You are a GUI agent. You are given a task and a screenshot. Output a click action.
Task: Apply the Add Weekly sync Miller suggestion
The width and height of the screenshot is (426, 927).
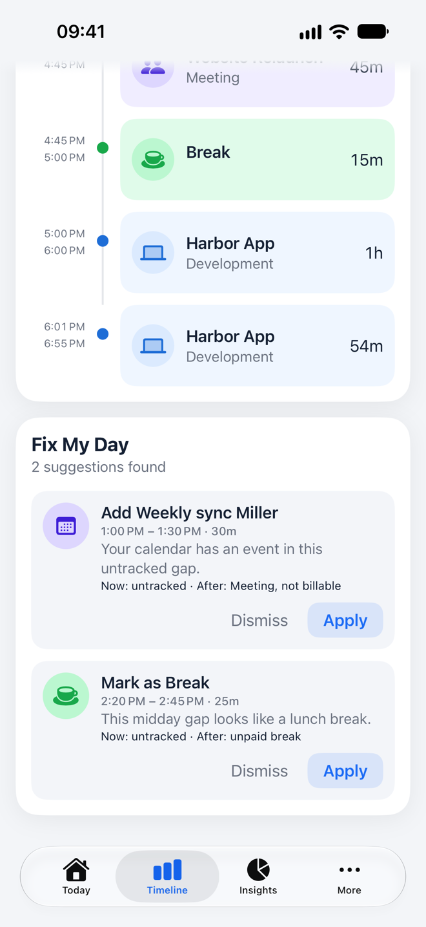point(345,620)
